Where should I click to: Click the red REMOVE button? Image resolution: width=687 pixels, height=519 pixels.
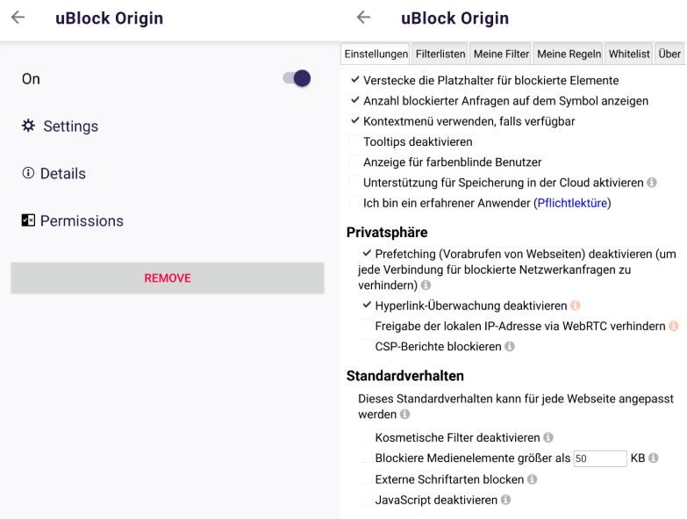tap(168, 278)
